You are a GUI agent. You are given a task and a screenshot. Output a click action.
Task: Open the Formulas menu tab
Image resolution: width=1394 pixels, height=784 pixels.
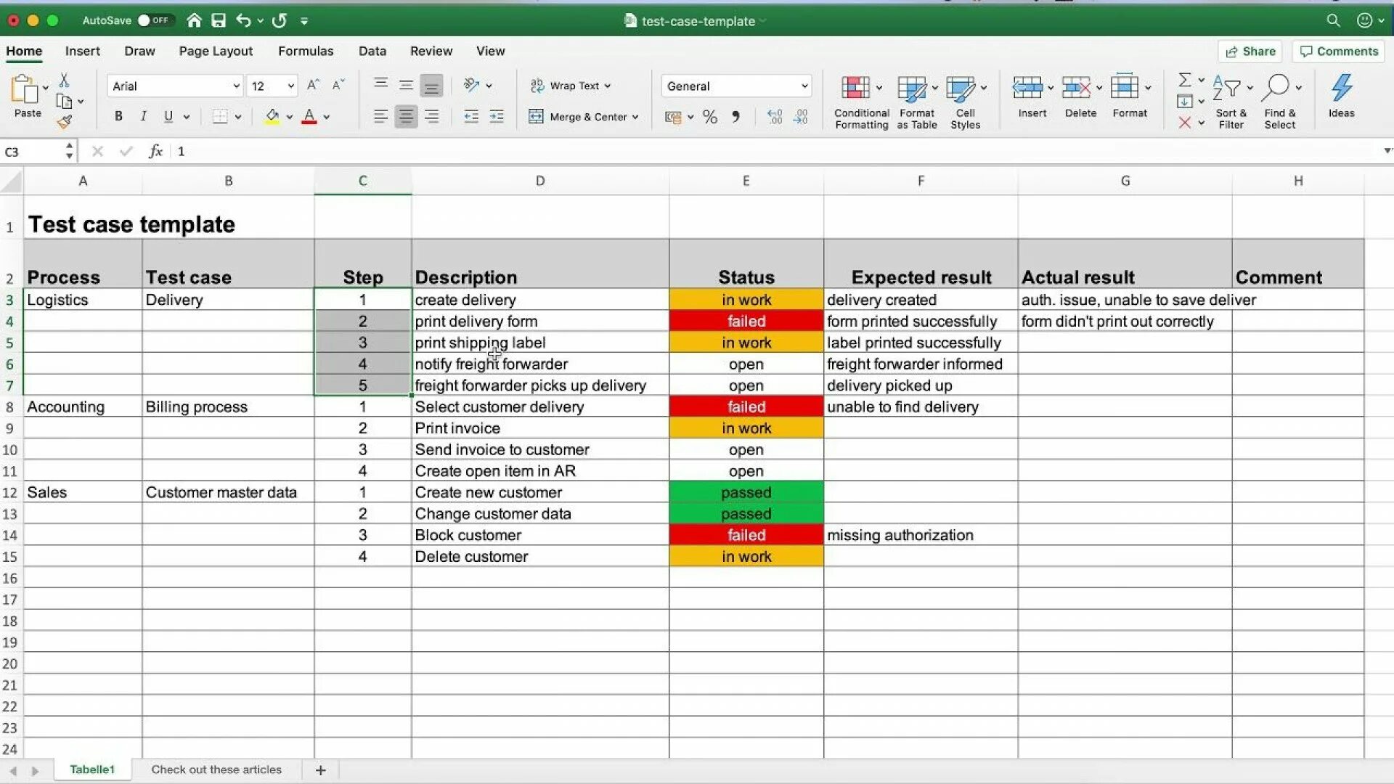click(306, 51)
